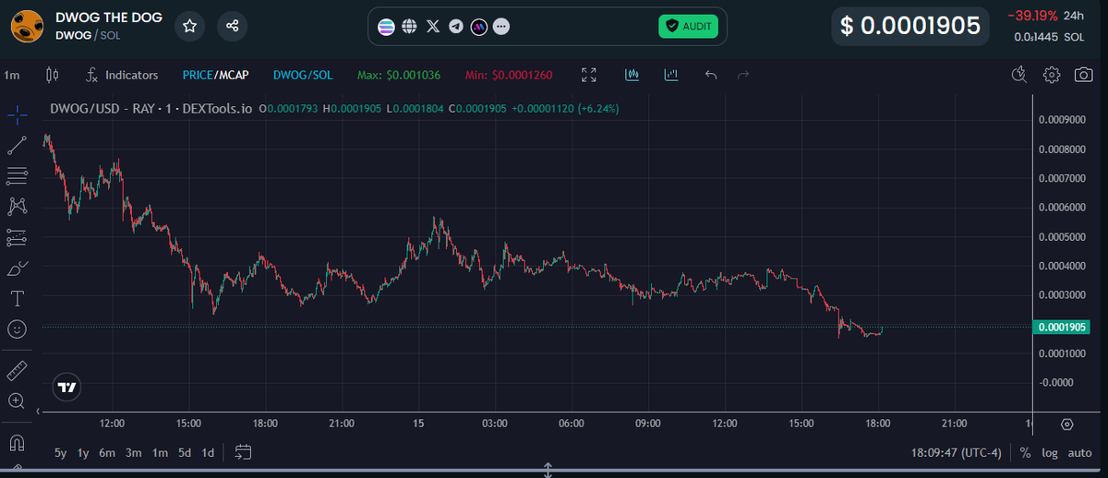Click the current price label 0.0001905 on axis
Viewport: 1108px width, 478px height.
coord(1063,327)
